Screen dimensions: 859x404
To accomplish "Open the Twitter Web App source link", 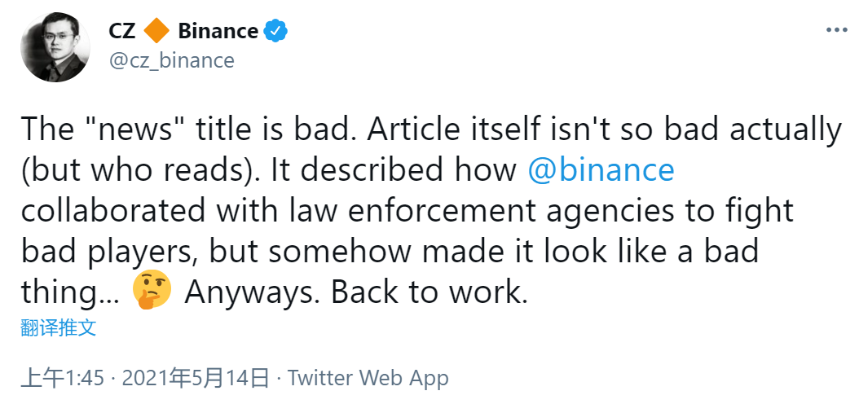I will [368, 378].
